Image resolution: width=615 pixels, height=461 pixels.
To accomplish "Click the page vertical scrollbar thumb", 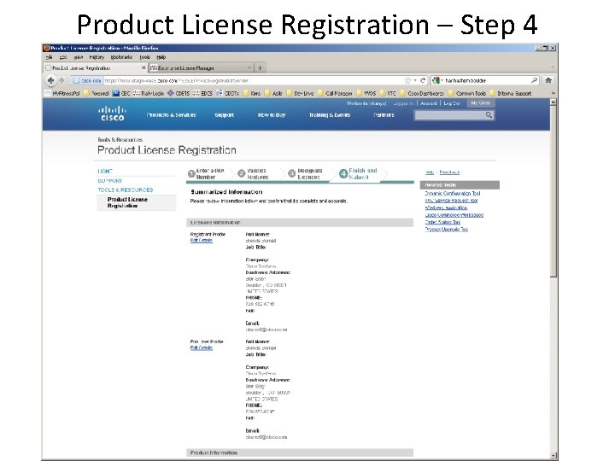I will pyautogui.click(x=553, y=192).
